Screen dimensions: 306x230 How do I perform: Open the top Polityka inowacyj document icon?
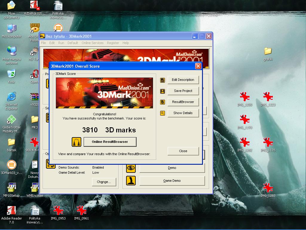tap(58, 10)
